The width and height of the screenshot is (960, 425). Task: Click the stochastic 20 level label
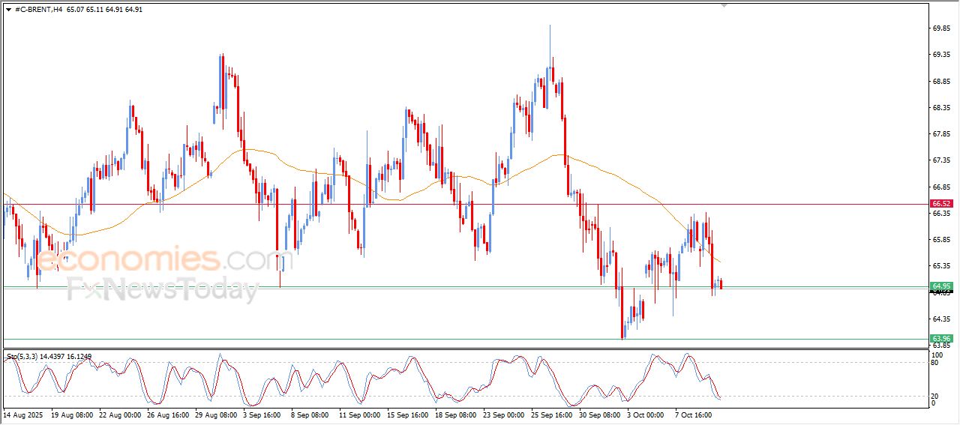pyautogui.click(x=934, y=396)
